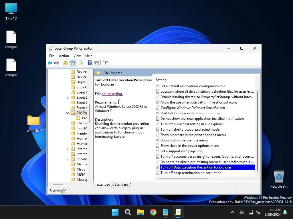Open the Windows Start button
This screenshot has width=293, height=219.
[115, 212]
